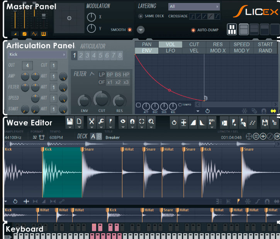Click the reset arrow icon below the envelope

click(x=207, y=111)
